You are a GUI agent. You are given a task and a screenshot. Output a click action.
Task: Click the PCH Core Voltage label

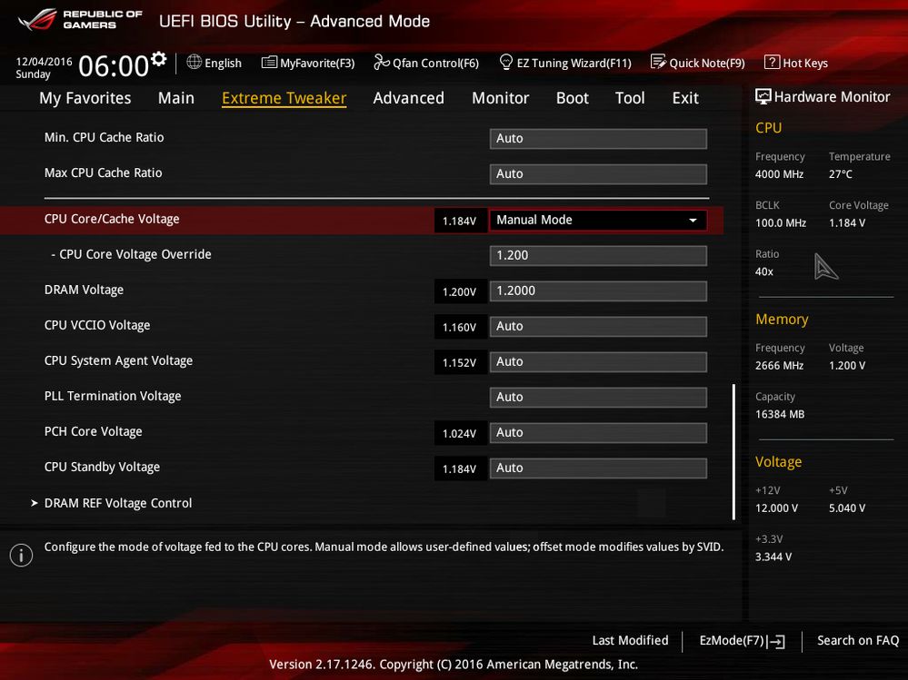pyautogui.click(x=94, y=431)
